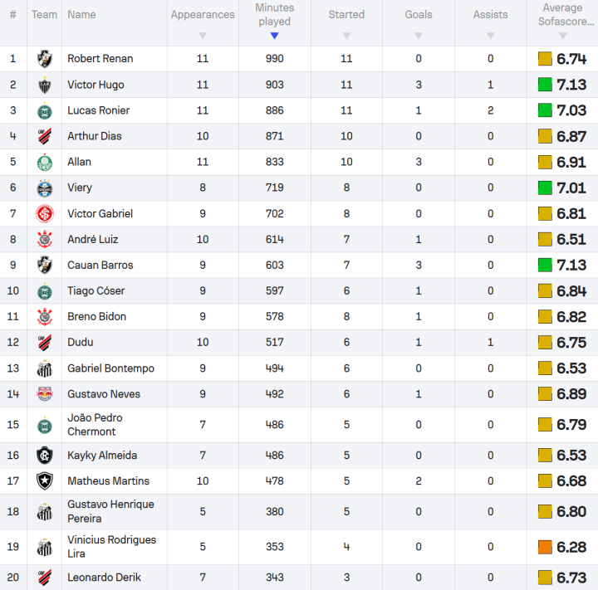Image resolution: width=598 pixels, height=590 pixels.
Task: Click the team crest beside Leonardo Derik
Action: click(x=44, y=578)
